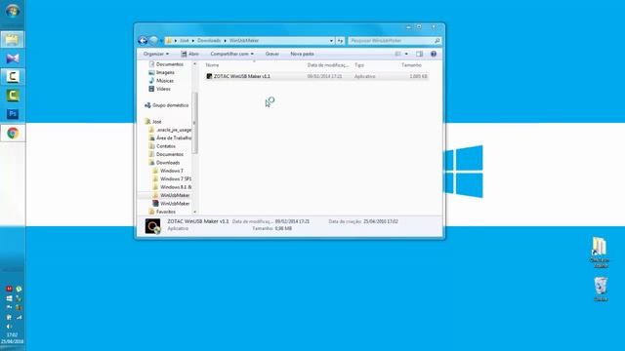This screenshot has width=625, height=351.
Task: Click the Forward navigation arrow in Explorer
Action: [x=153, y=41]
